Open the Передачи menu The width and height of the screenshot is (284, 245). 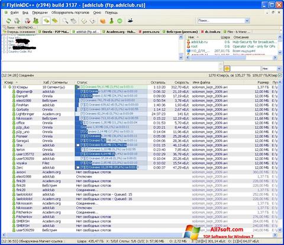[40, 12]
